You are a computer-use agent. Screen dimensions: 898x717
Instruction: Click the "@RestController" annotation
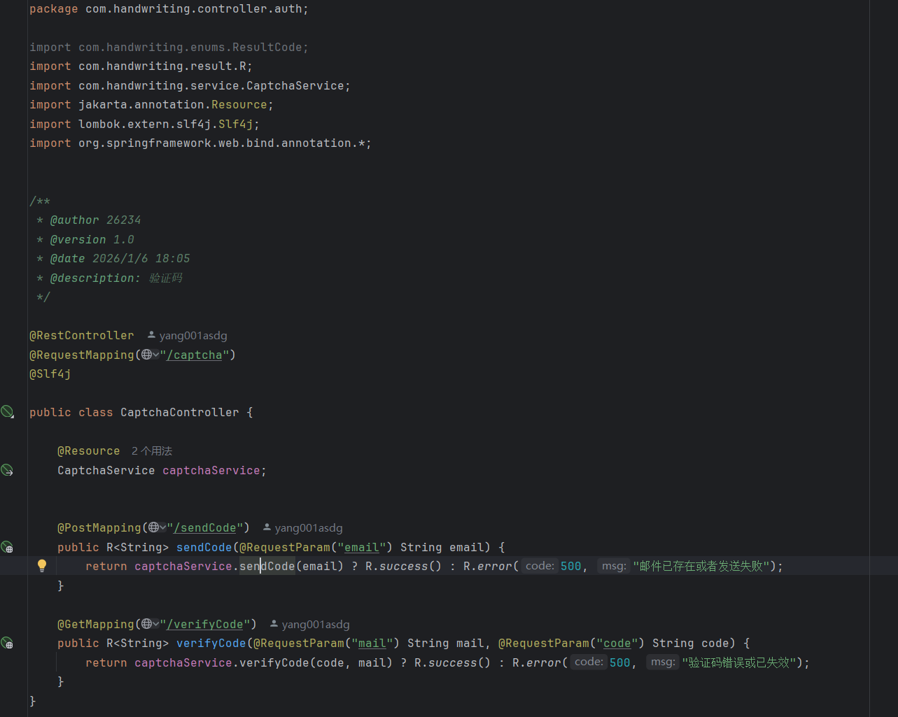coord(81,335)
